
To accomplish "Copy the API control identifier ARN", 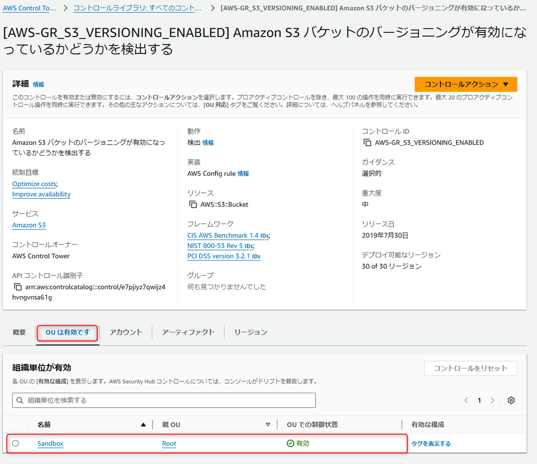I will click(x=17, y=287).
